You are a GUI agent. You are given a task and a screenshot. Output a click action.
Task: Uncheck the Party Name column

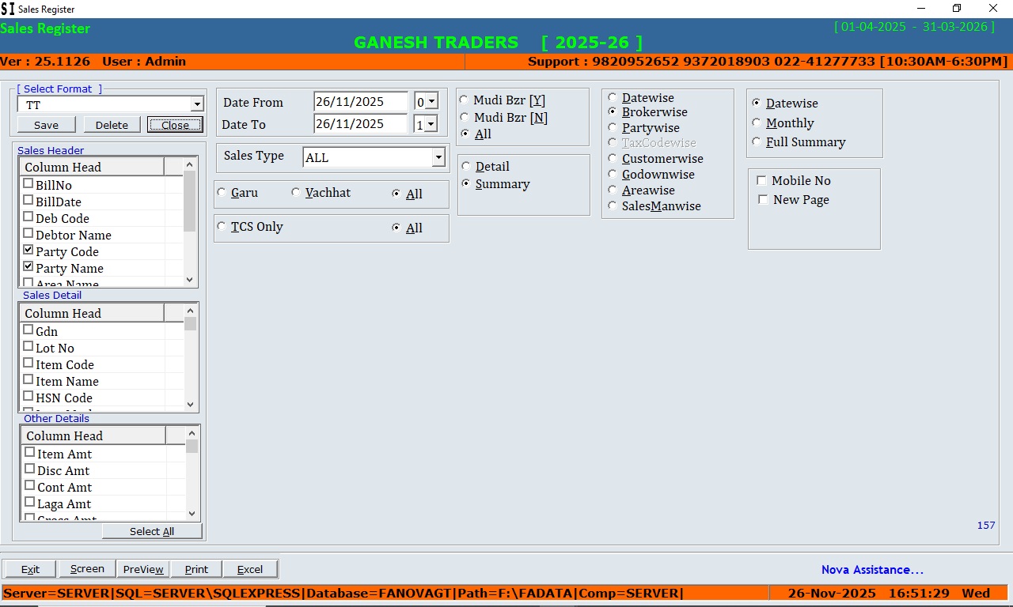[x=28, y=267]
